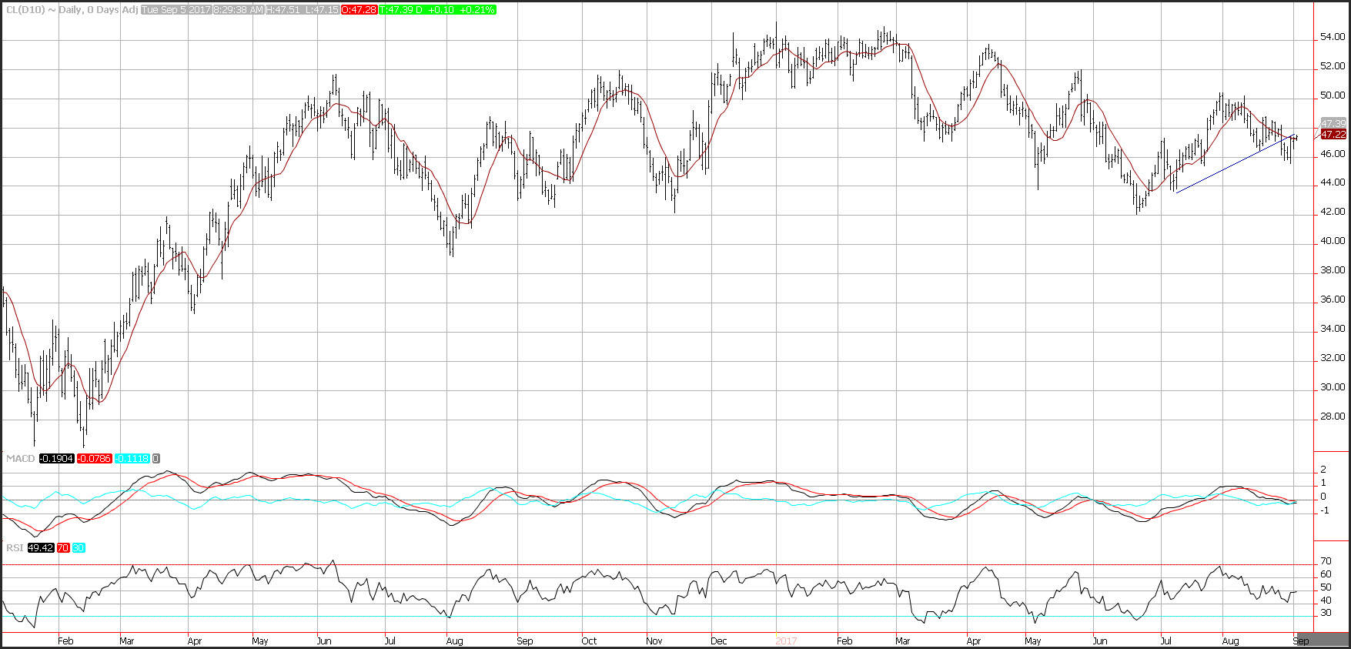Click the gray MACD zero-line box
1351x649 pixels.
(156, 459)
